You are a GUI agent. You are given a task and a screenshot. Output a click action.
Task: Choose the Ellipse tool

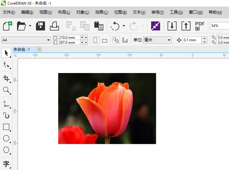[6, 139]
